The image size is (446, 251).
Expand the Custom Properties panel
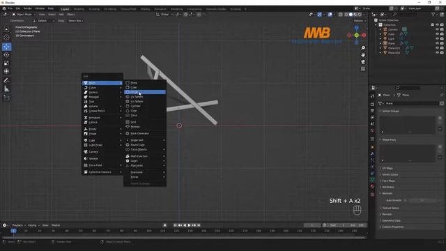coord(393,227)
